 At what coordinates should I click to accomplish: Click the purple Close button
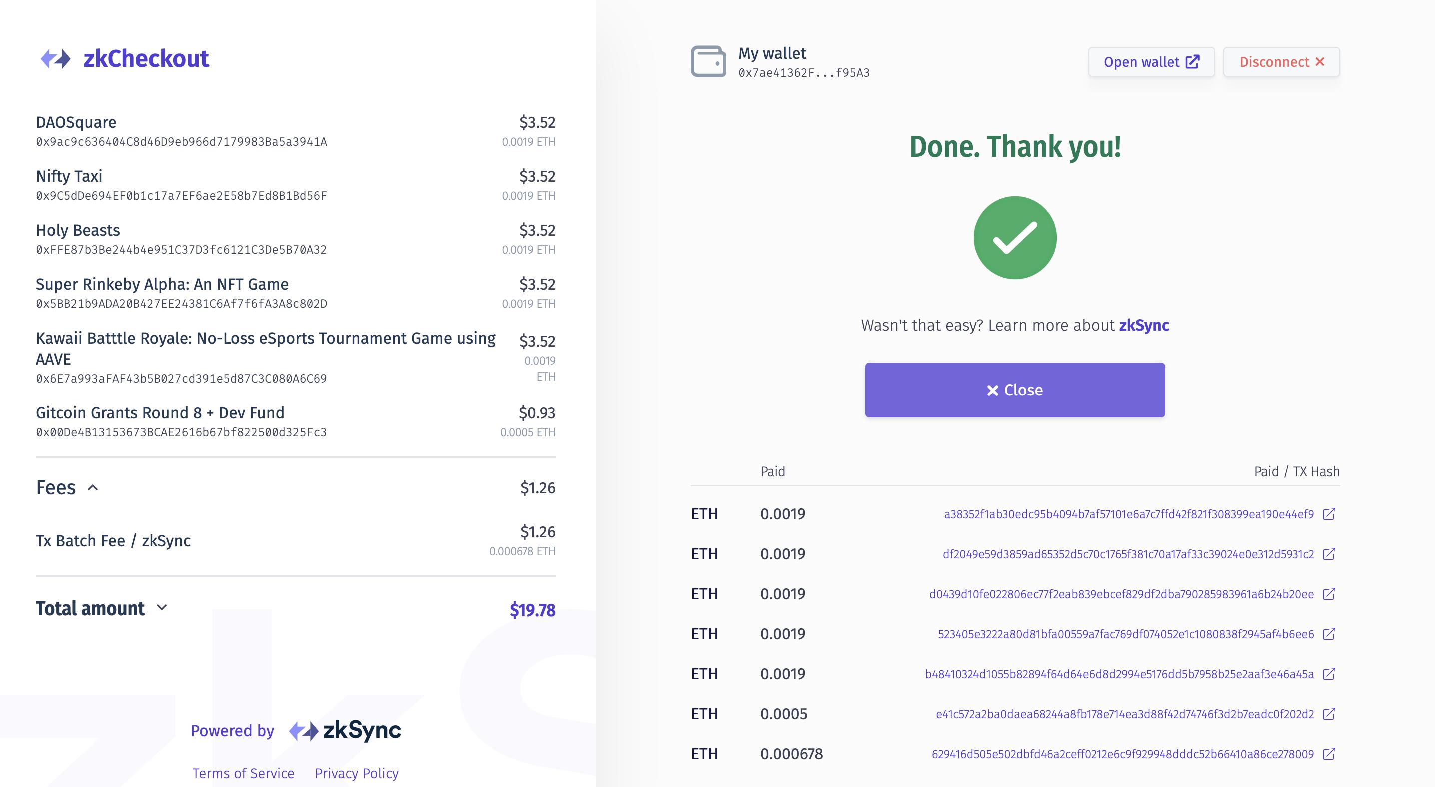(1014, 390)
